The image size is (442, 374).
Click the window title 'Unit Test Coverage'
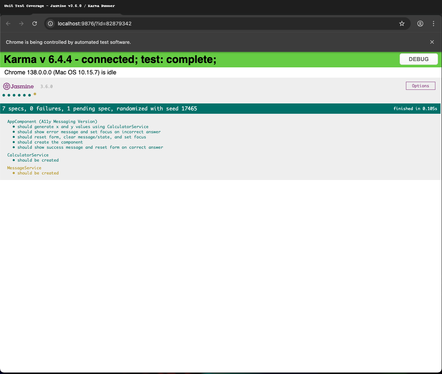pyautogui.click(x=24, y=6)
